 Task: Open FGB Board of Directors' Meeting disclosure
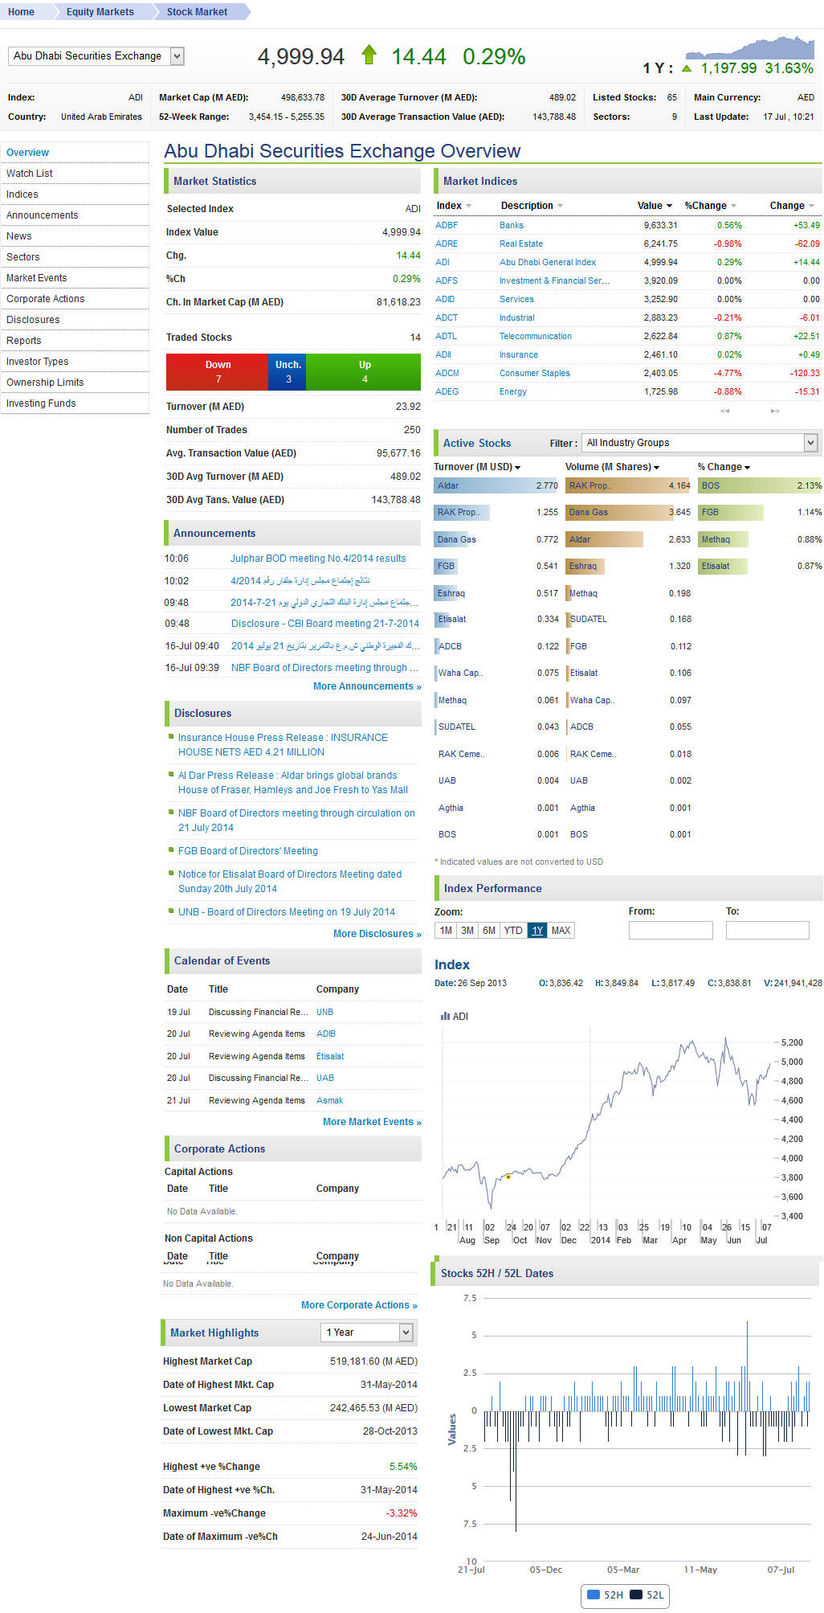coord(248,851)
